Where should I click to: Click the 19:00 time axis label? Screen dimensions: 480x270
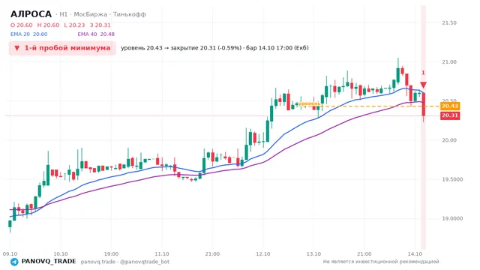coord(111,254)
